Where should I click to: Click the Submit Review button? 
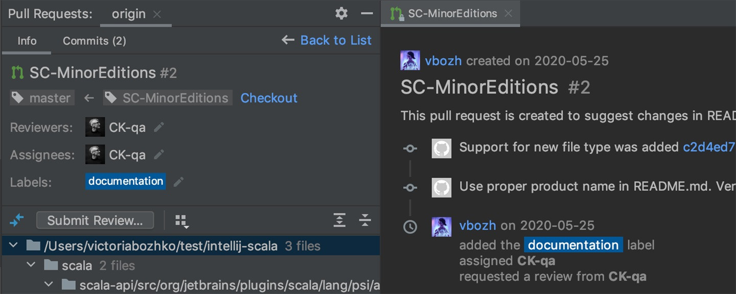95,220
